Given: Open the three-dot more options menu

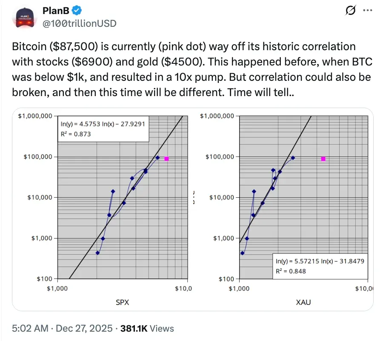Looking at the screenshot, I should pyautogui.click(x=368, y=10).
